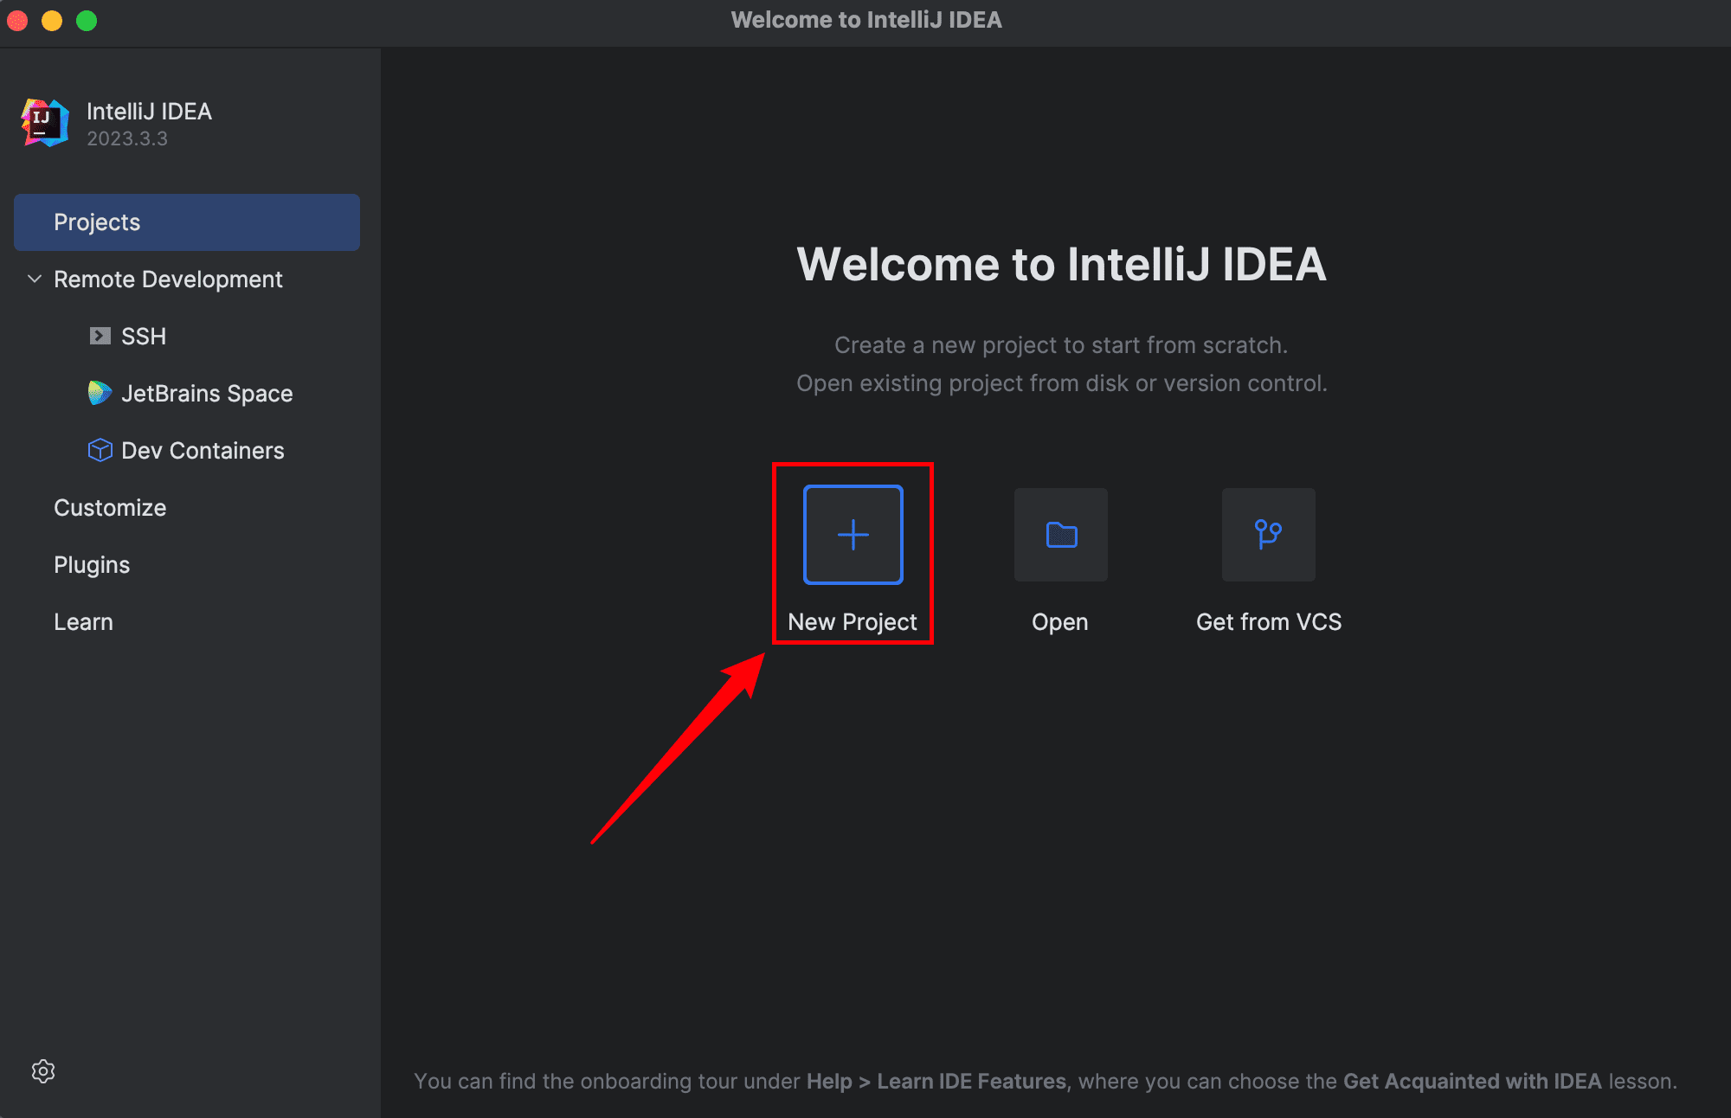Open the Customize tab
This screenshot has width=1731, height=1118.
[110, 508]
